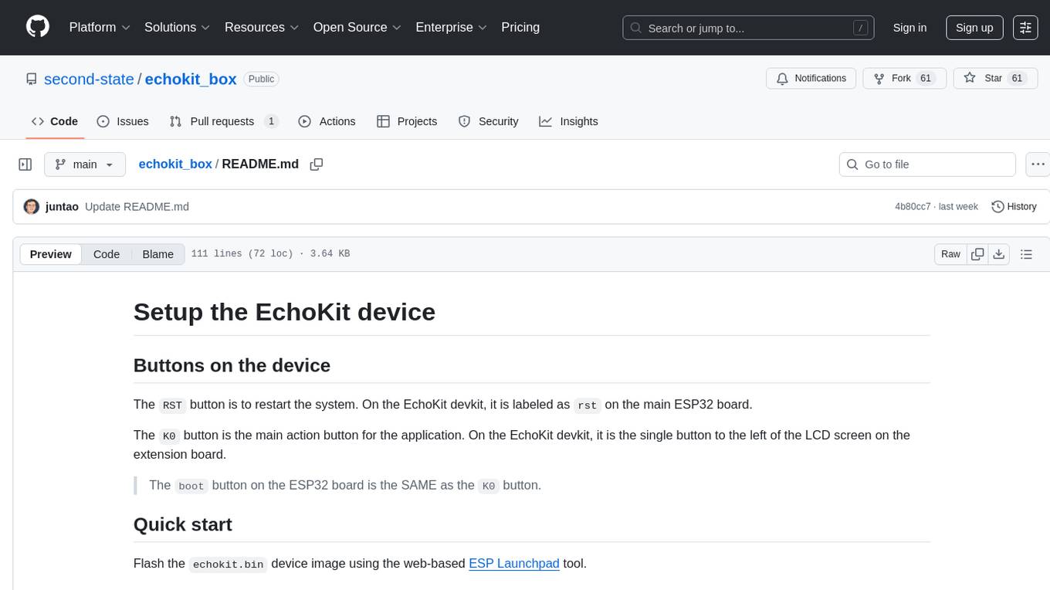
Task: Download the raw file icon
Action: [x=998, y=254]
